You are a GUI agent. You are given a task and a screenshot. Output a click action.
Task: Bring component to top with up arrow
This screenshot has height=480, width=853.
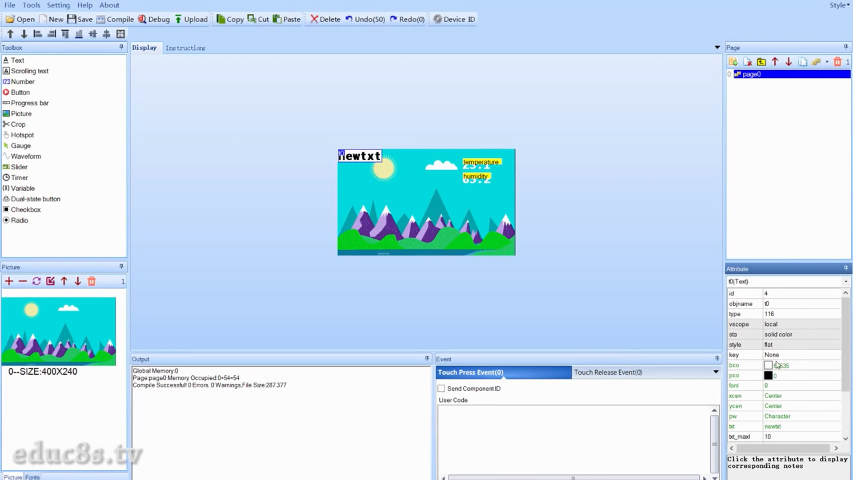tap(10, 34)
